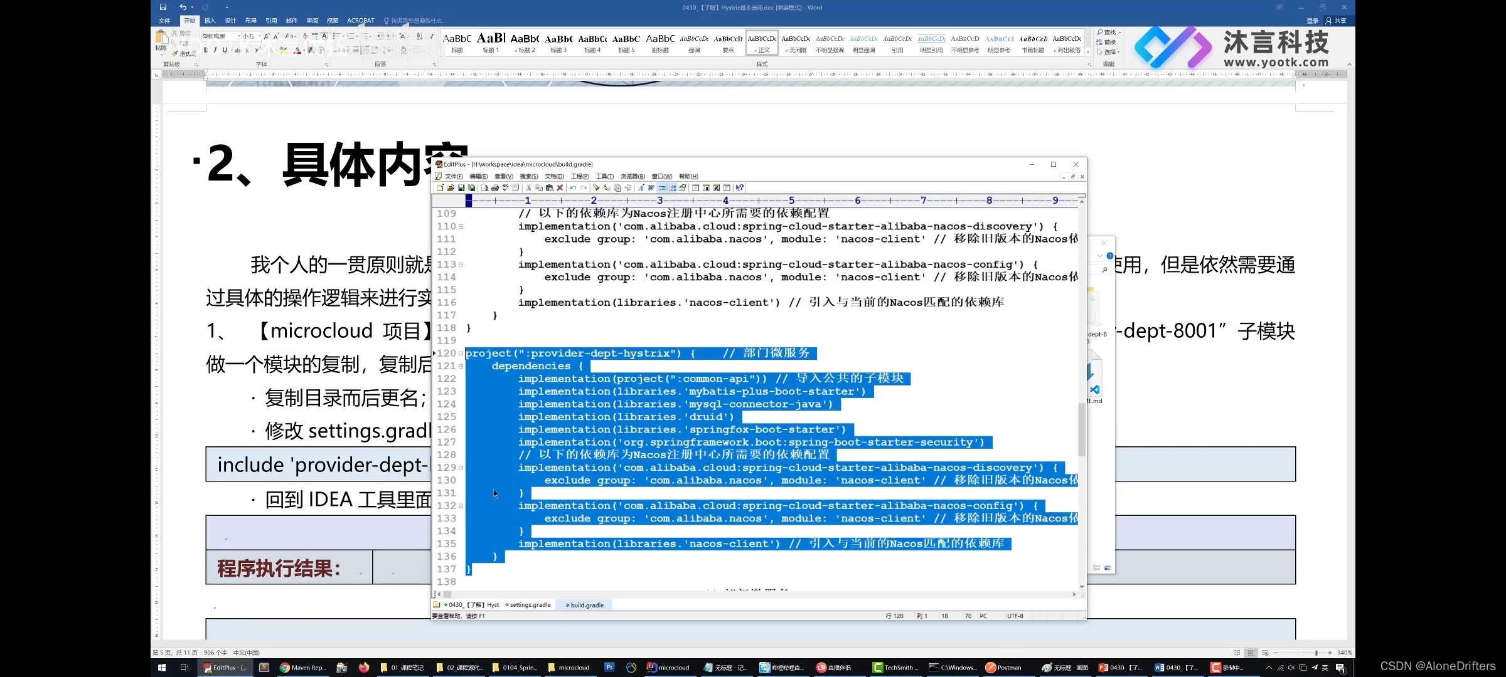Click Word zoom-in plus button
Image resolution: width=1506 pixels, height=677 pixels.
point(1330,653)
